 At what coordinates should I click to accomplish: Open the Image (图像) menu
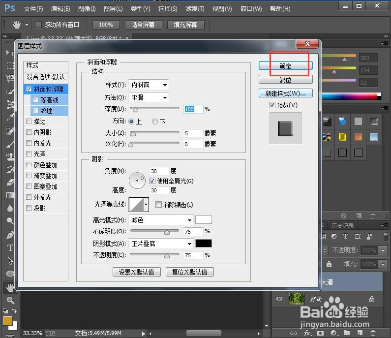coord(87,9)
